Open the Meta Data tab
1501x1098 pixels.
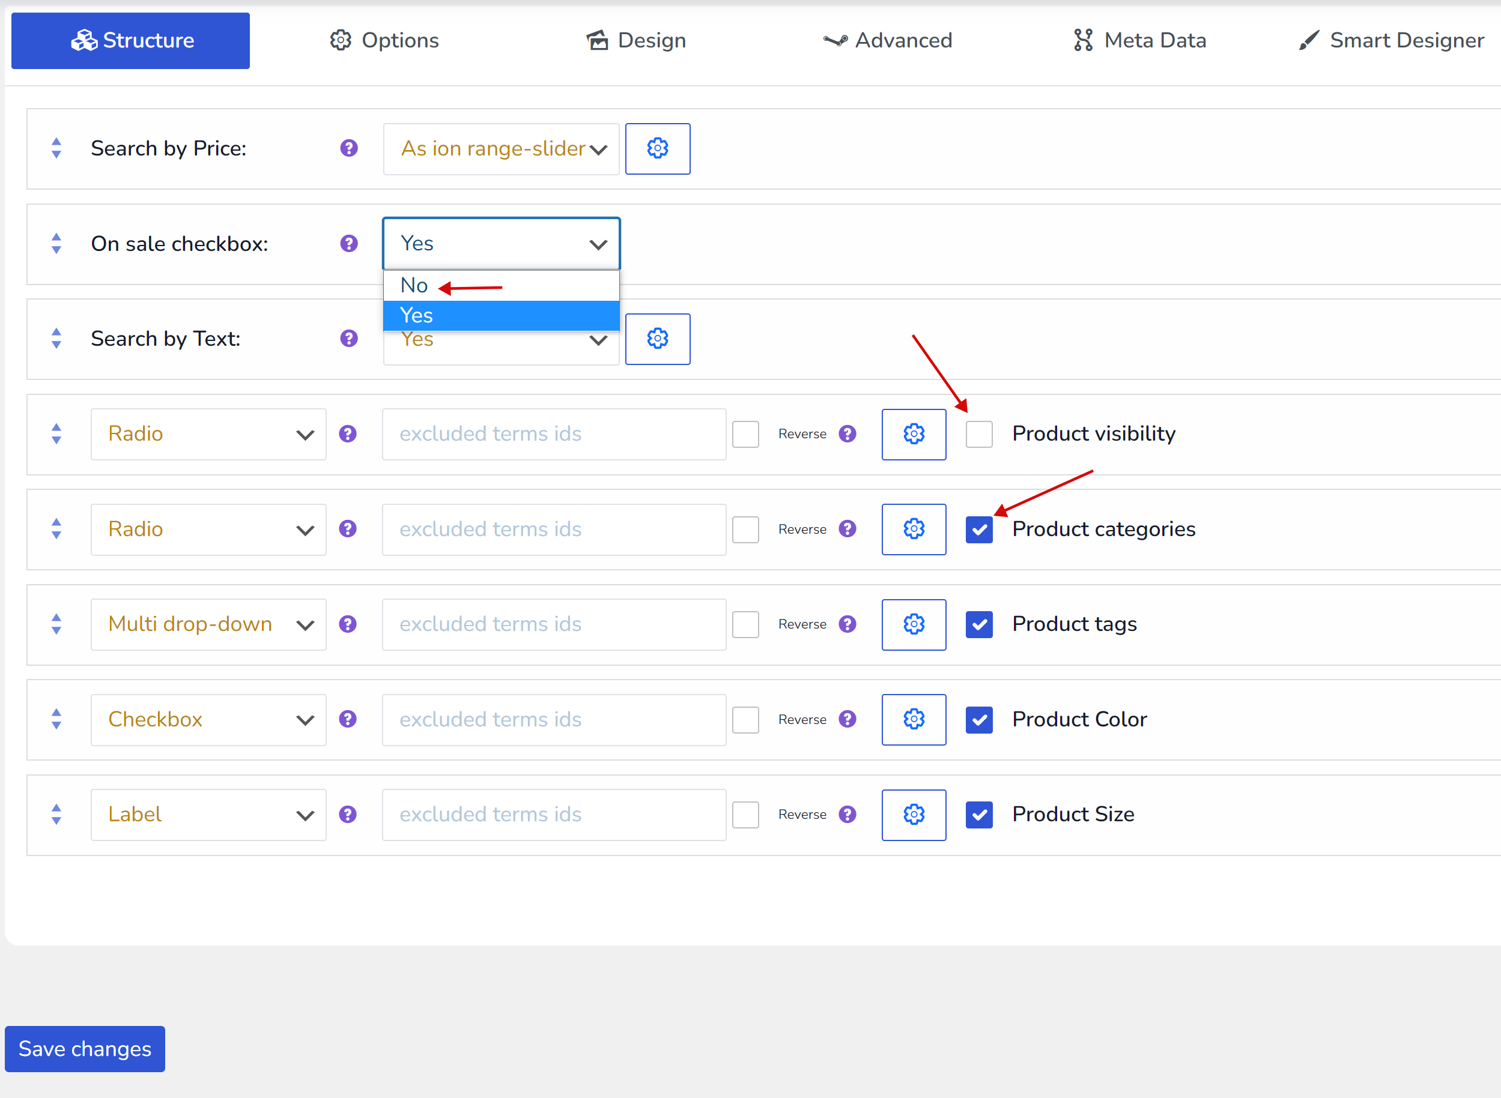1139,41
